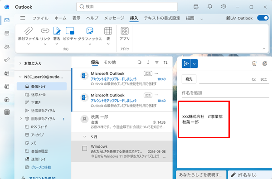Insert a table with 表 icon
Viewport: 272px width, 179px height.
[108, 31]
